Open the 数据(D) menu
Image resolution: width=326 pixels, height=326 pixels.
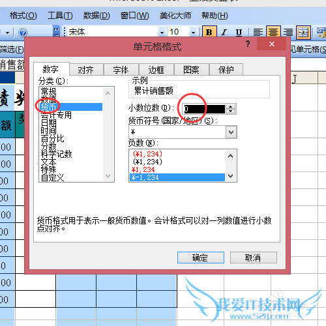pyautogui.click(x=96, y=16)
